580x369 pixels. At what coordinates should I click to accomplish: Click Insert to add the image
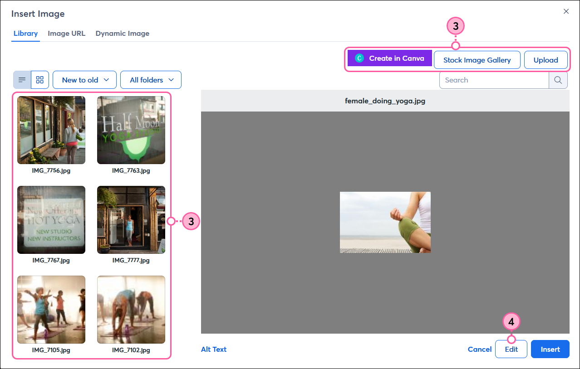[x=550, y=349]
